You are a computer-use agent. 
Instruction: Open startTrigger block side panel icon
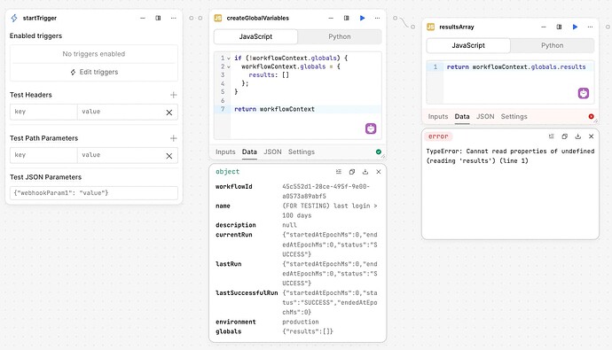tap(158, 18)
